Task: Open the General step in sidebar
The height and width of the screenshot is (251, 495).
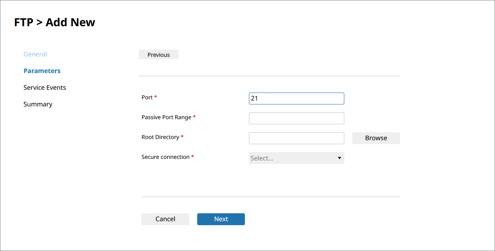Action: [x=35, y=54]
